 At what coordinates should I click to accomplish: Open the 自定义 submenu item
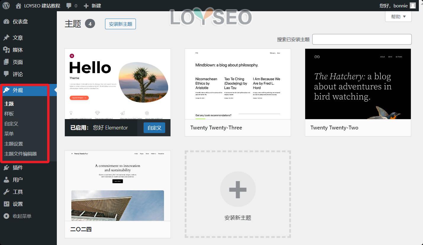(11, 124)
